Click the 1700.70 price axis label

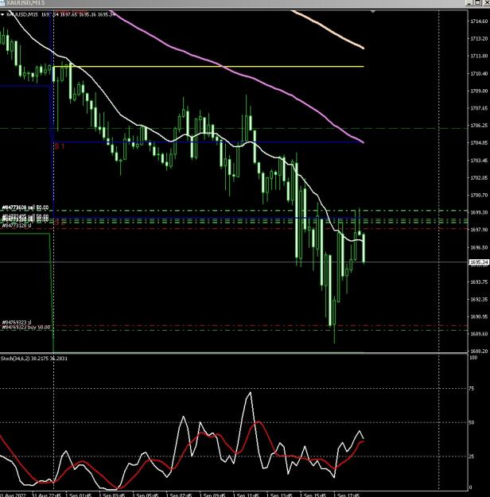479,196
